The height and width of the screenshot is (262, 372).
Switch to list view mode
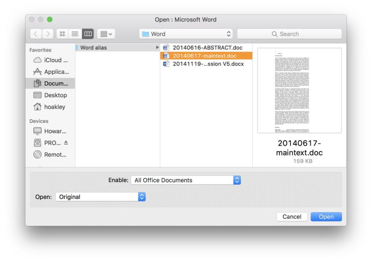pos(75,34)
